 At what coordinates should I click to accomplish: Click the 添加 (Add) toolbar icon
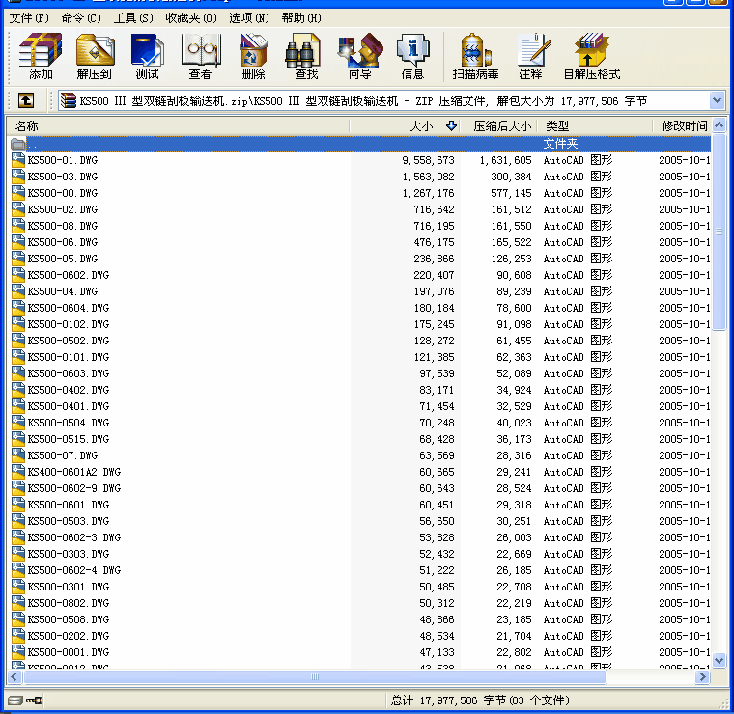point(41,56)
